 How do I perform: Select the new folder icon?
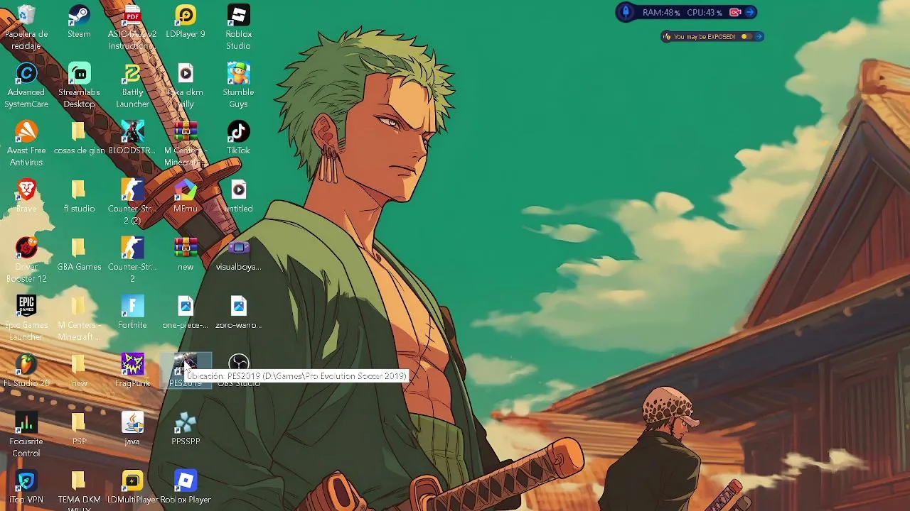pos(79,370)
